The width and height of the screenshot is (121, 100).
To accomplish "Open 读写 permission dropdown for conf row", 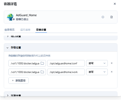I will point(97,63).
